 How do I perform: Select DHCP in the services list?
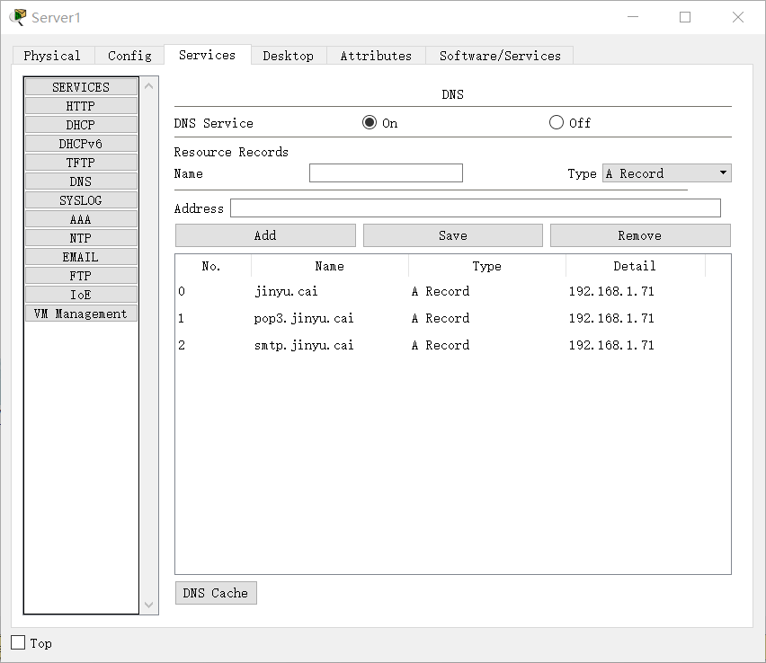click(x=81, y=125)
